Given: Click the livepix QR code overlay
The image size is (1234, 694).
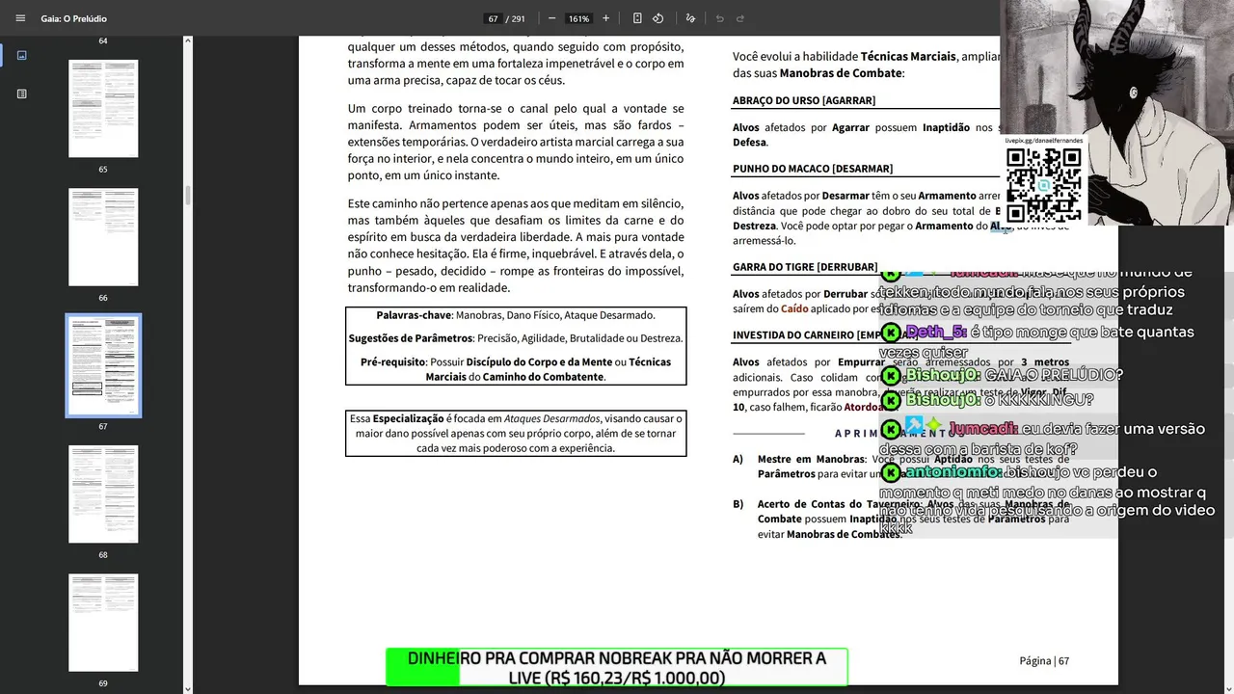Looking at the screenshot, I should click(1043, 185).
